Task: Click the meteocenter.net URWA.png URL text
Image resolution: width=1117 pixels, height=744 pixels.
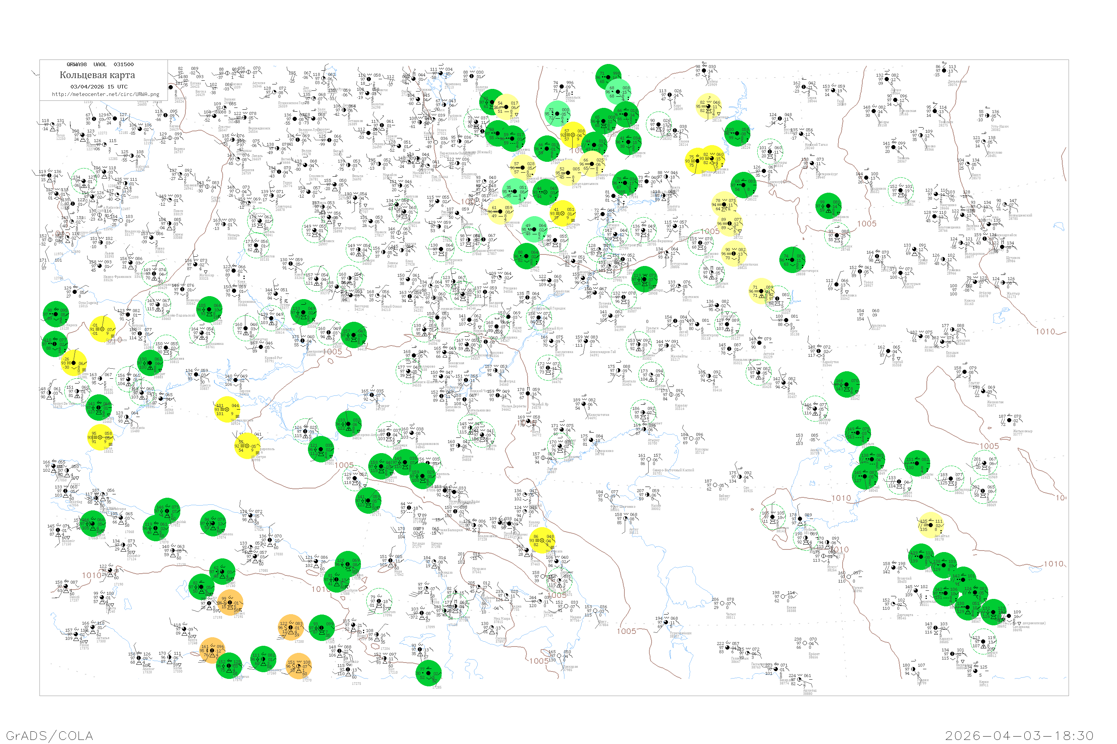Action: click(105, 94)
